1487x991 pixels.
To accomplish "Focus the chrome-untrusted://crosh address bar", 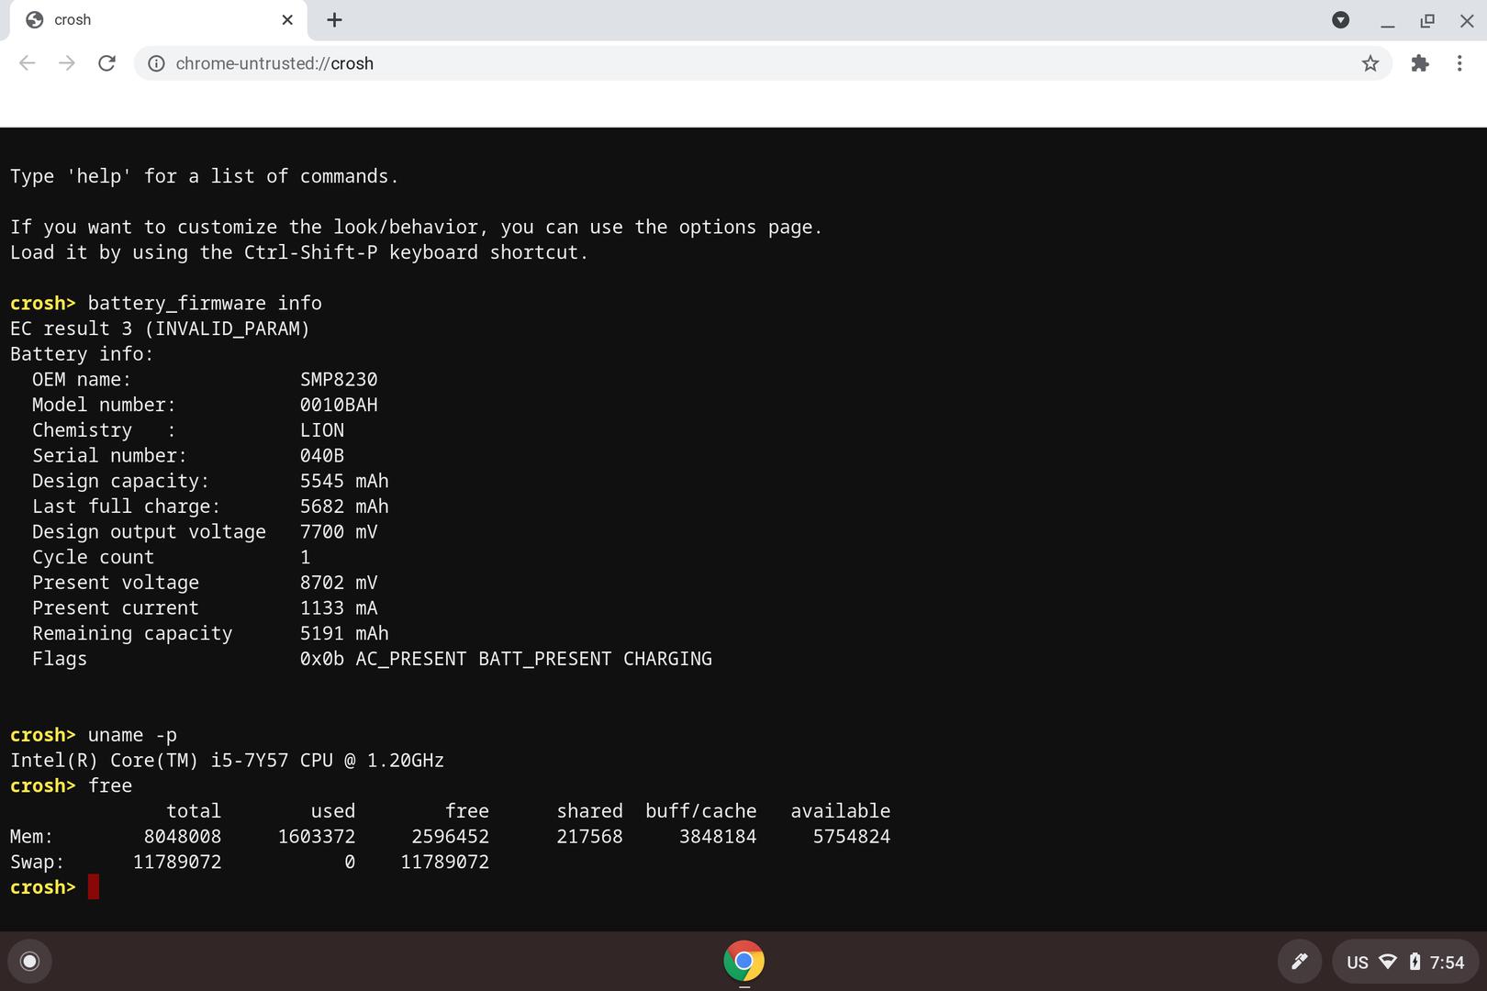I will coord(762,63).
